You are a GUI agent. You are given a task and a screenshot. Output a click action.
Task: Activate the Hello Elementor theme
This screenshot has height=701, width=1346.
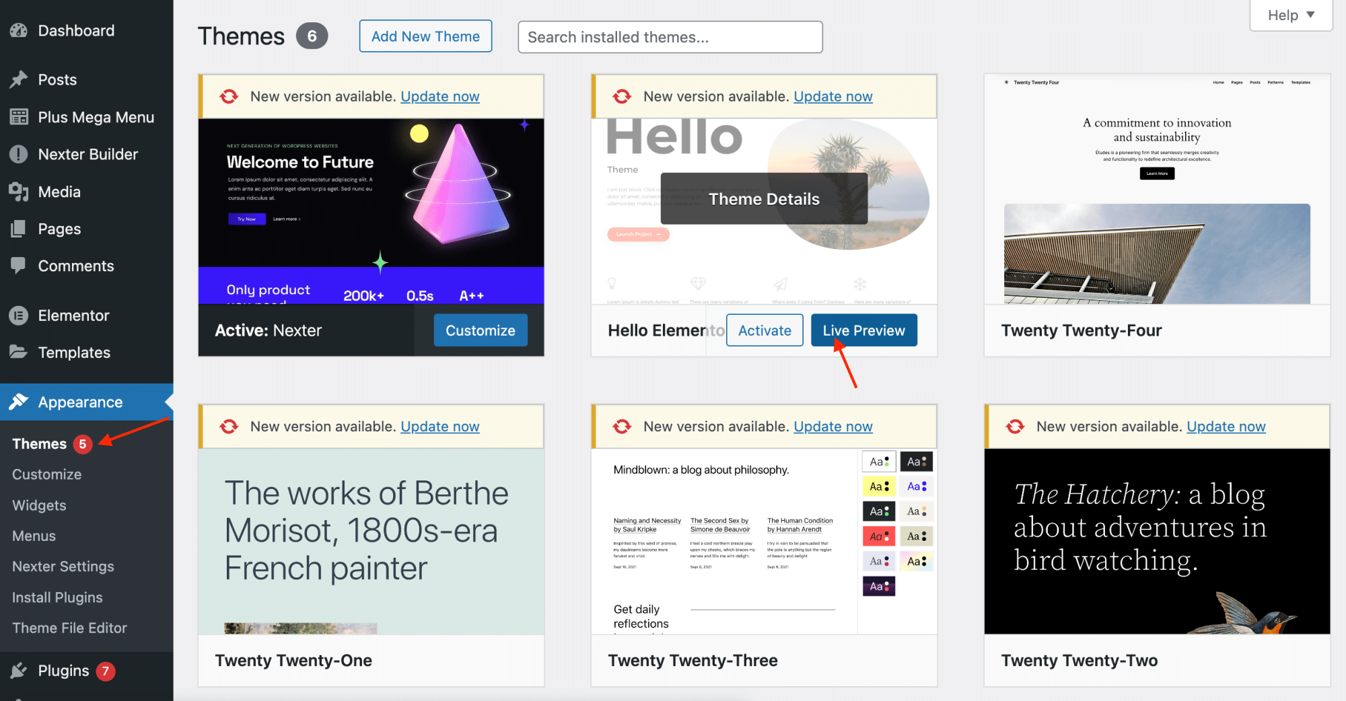[x=764, y=330]
